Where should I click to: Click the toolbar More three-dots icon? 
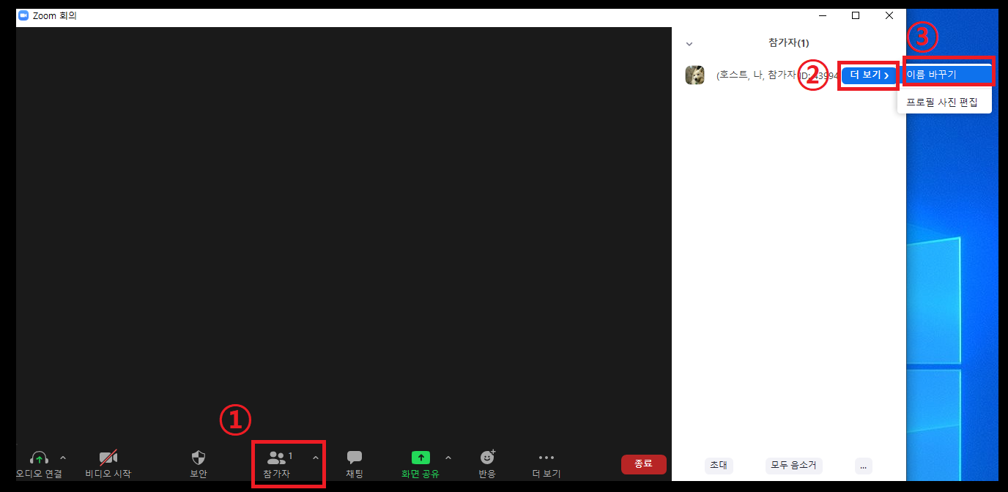tap(546, 458)
